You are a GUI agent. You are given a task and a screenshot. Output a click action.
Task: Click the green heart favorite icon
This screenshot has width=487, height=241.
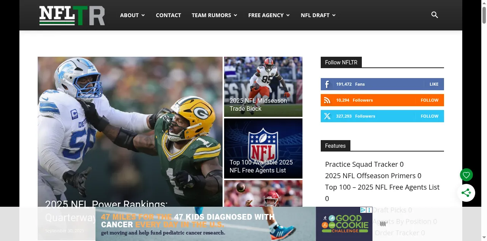[x=466, y=175]
